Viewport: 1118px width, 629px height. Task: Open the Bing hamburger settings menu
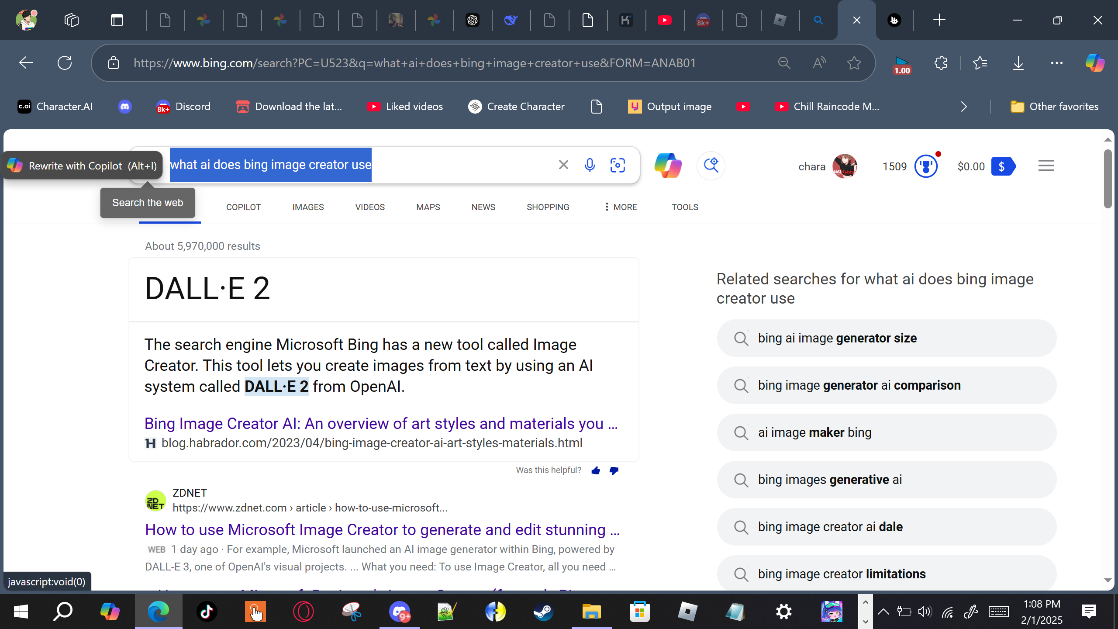point(1046,166)
